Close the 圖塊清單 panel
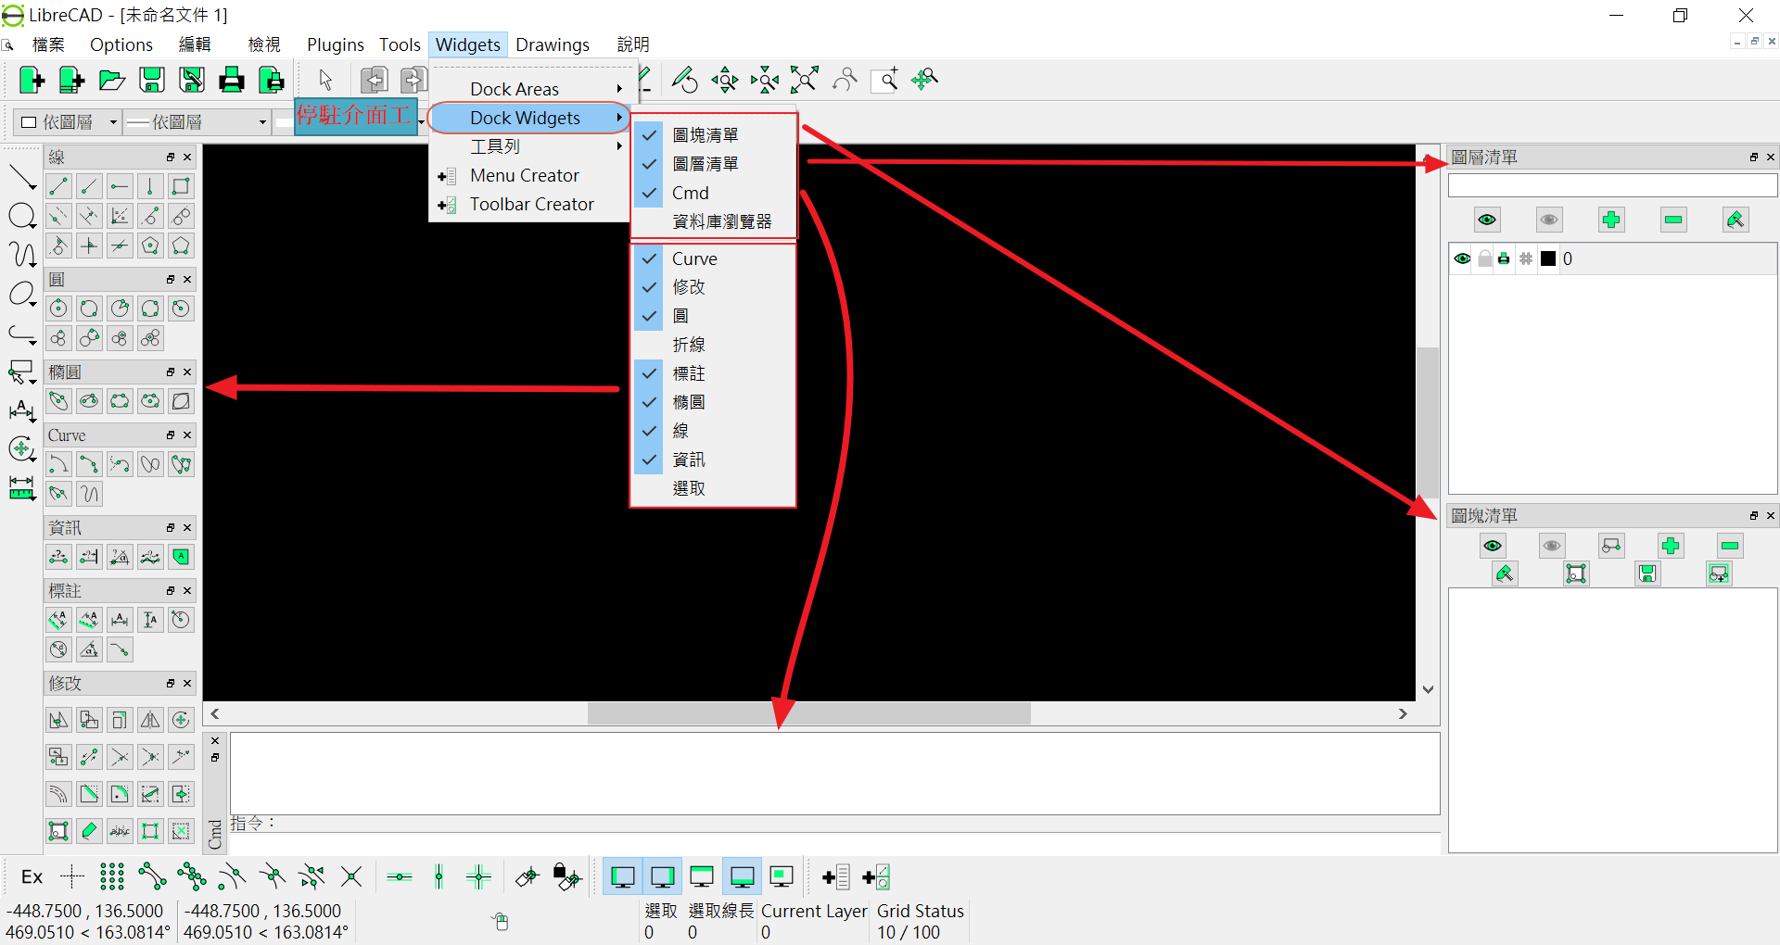This screenshot has height=945, width=1780. click(x=1771, y=516)
